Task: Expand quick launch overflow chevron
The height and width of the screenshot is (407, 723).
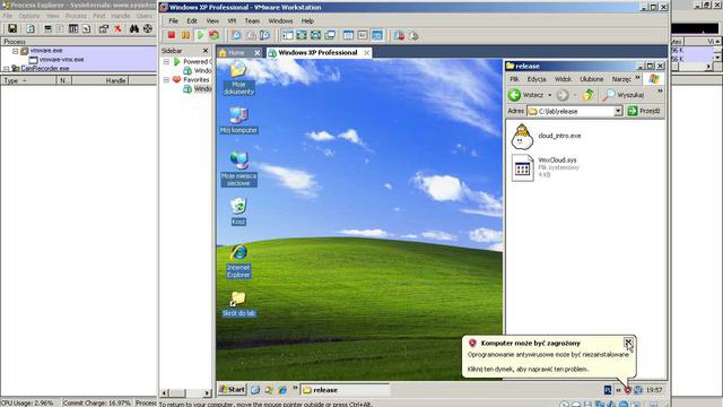Action: click(295, 387)
